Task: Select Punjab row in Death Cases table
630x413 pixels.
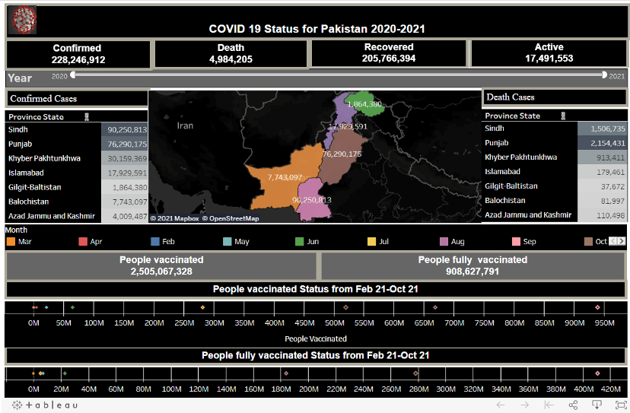Action: pos(554,143)
